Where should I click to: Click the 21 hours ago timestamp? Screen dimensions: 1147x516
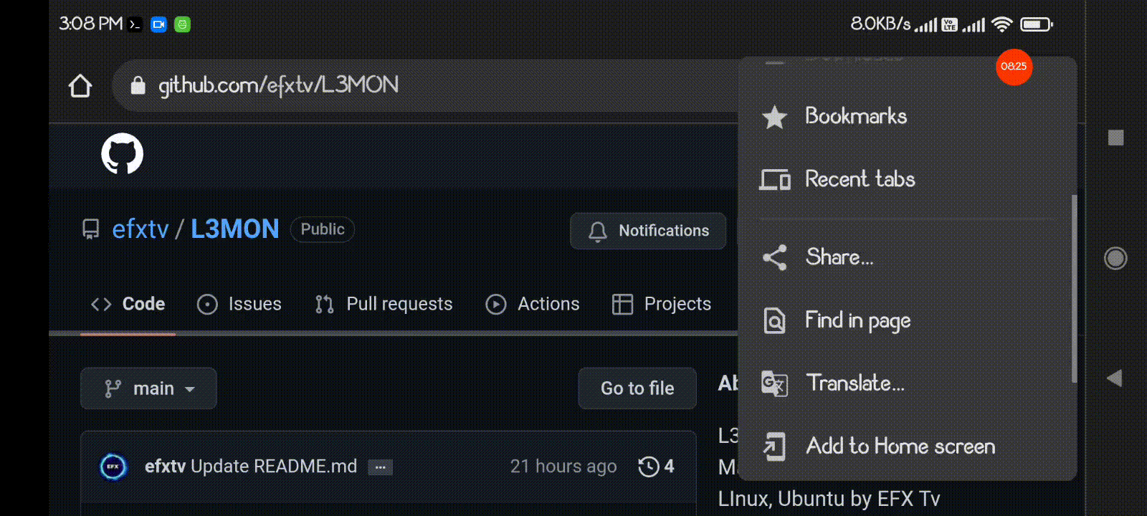click(563, 467)
